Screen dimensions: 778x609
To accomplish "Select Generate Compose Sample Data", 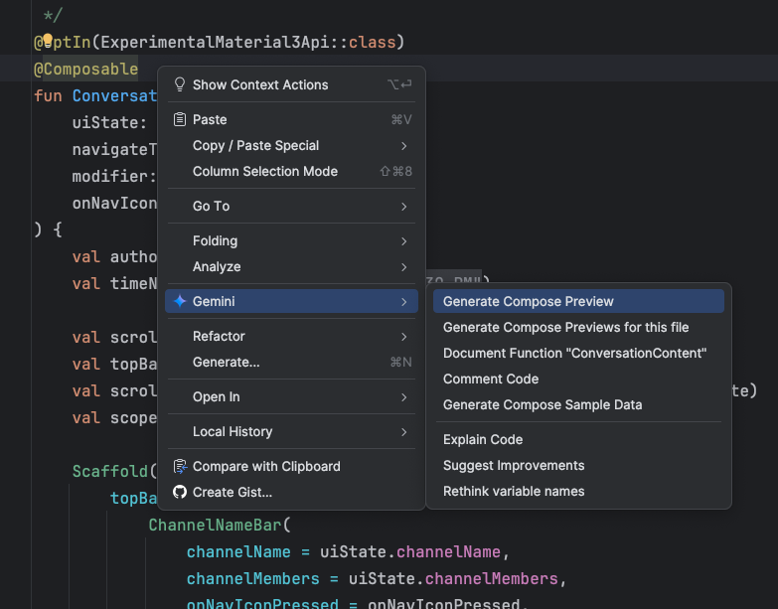I will (x=543, y=404).
